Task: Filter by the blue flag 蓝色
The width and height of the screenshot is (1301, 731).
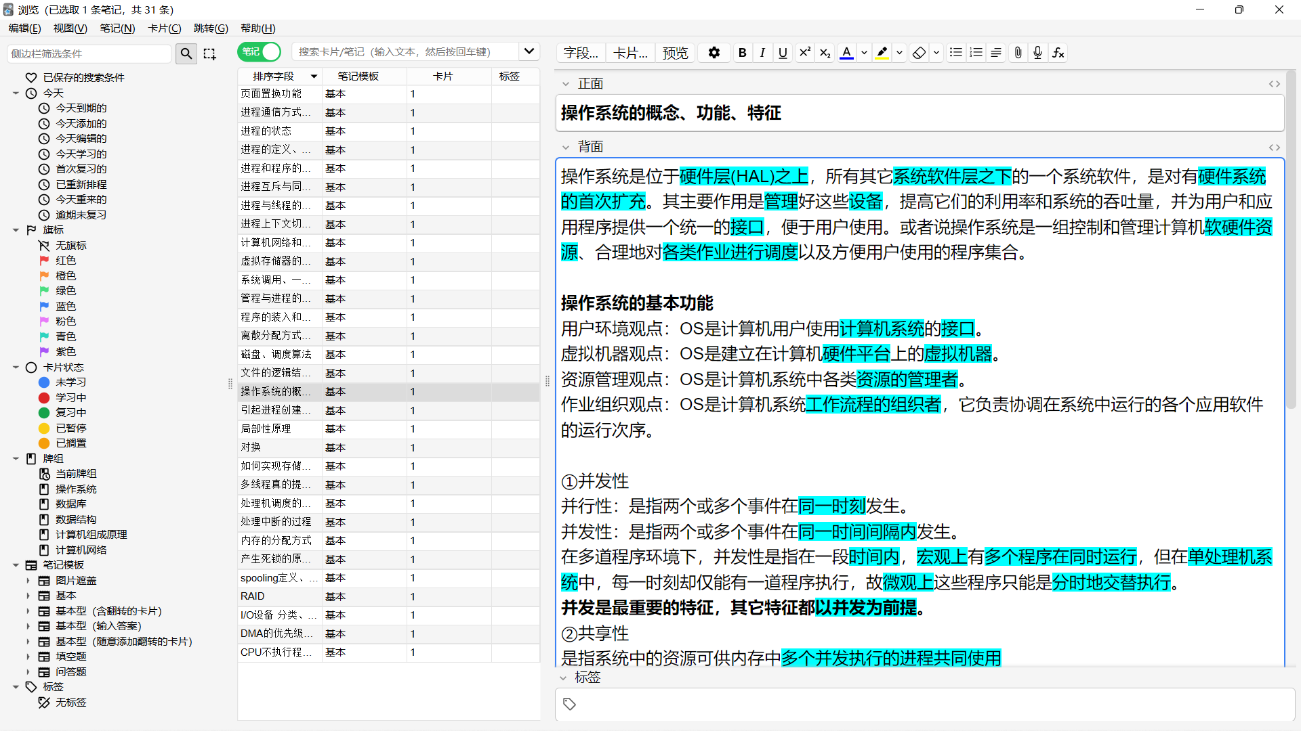Action: pyautogui.click(x=66, y=307)
